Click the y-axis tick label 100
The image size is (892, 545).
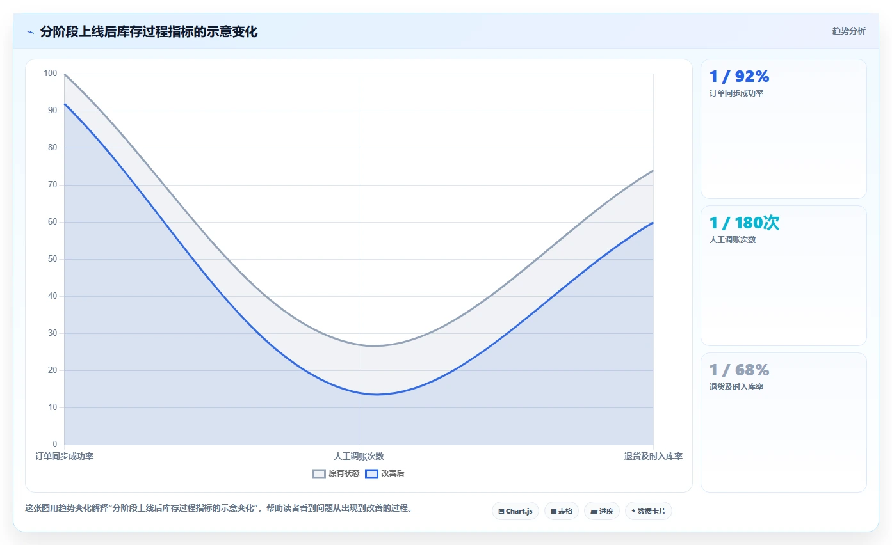[x=51, y=74]
